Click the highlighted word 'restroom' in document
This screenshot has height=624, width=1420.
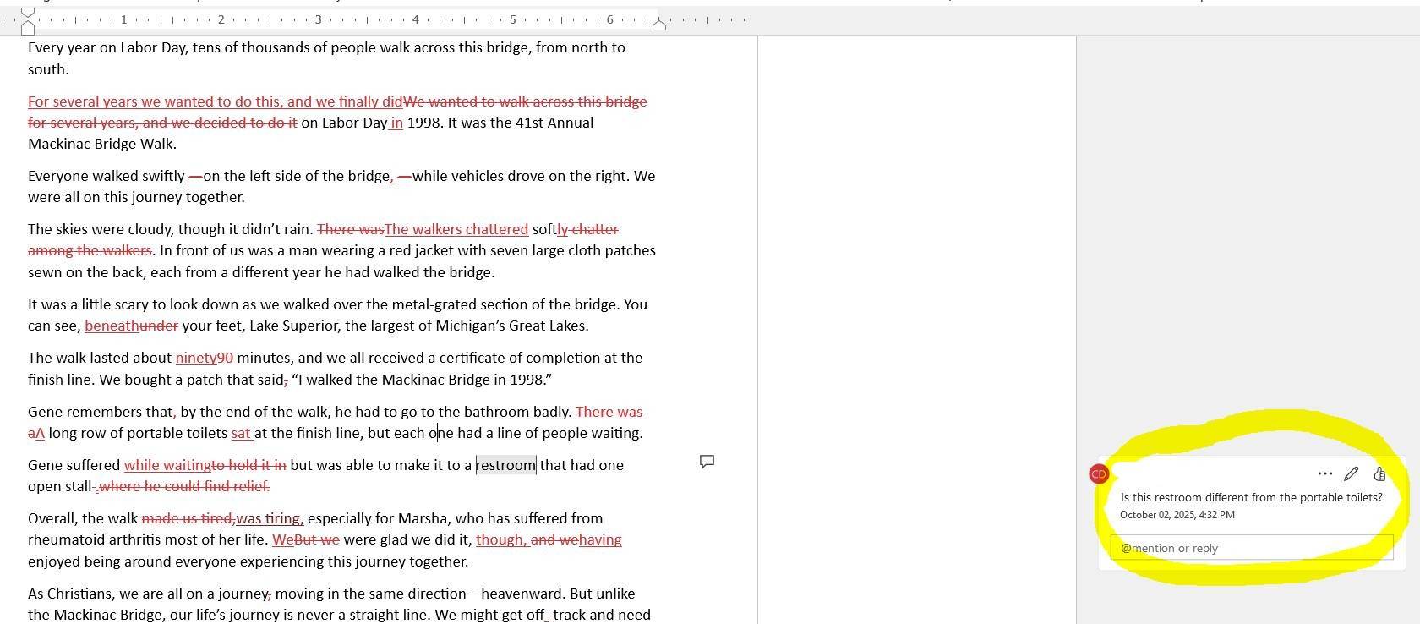pos(505,465)
